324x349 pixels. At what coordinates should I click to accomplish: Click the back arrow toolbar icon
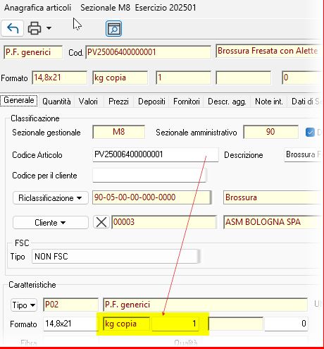pos(13,28)
